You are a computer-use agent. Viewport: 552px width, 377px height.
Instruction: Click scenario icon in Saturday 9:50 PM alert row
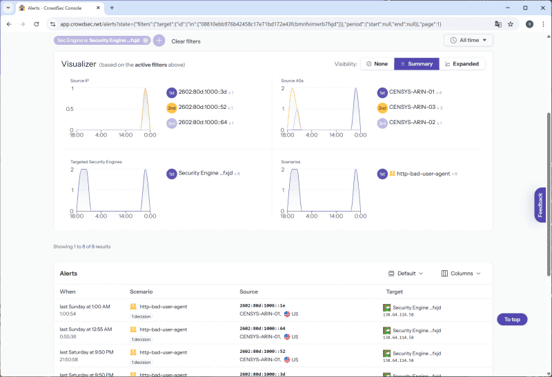(133, 352)
